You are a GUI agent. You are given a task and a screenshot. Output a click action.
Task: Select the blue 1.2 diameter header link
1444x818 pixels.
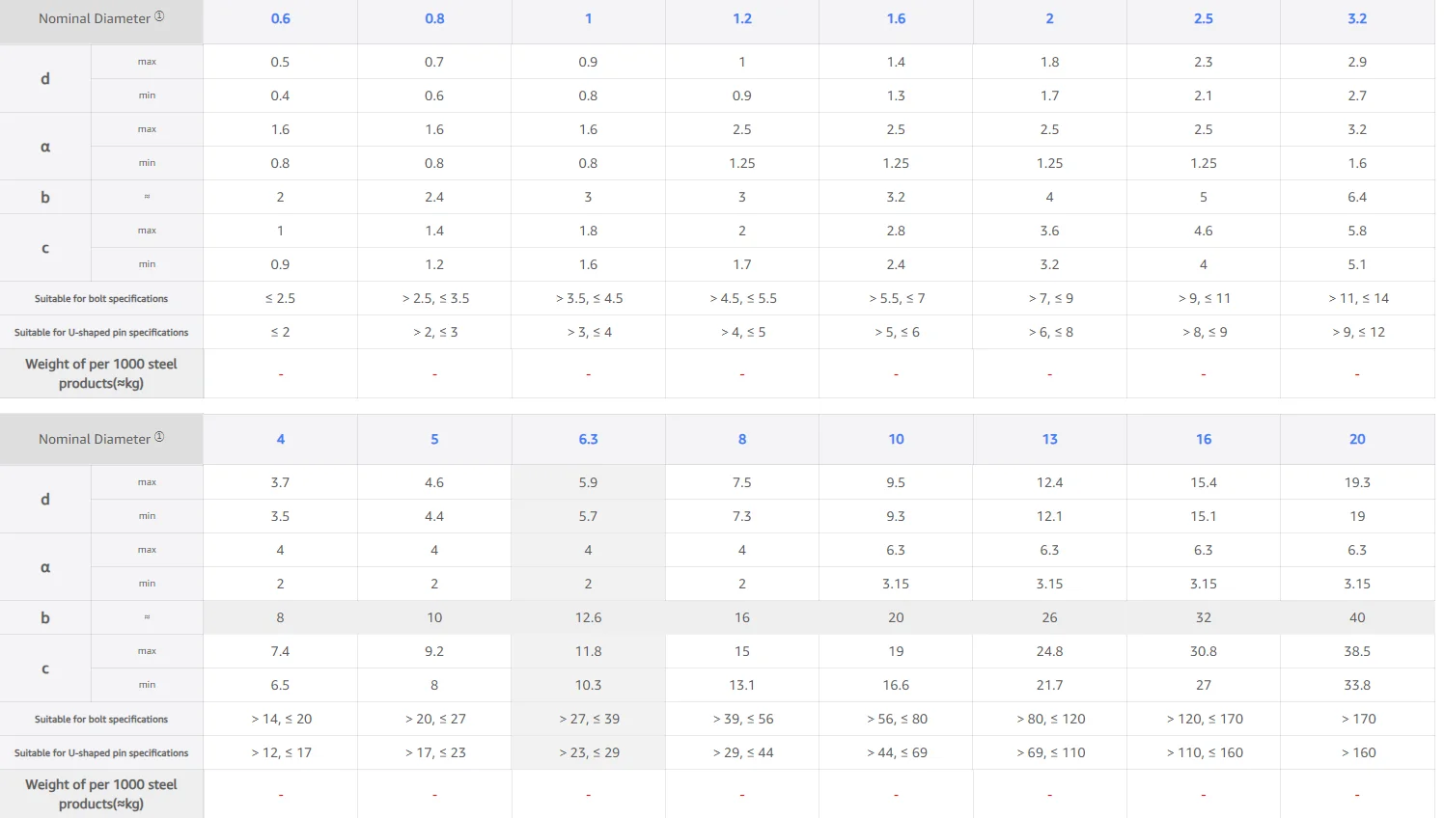[741, 18]
